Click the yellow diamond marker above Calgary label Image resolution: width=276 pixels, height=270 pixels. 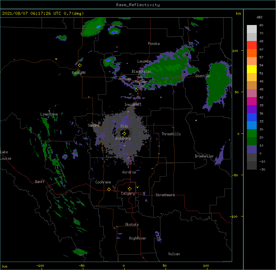tap(130, 189)
